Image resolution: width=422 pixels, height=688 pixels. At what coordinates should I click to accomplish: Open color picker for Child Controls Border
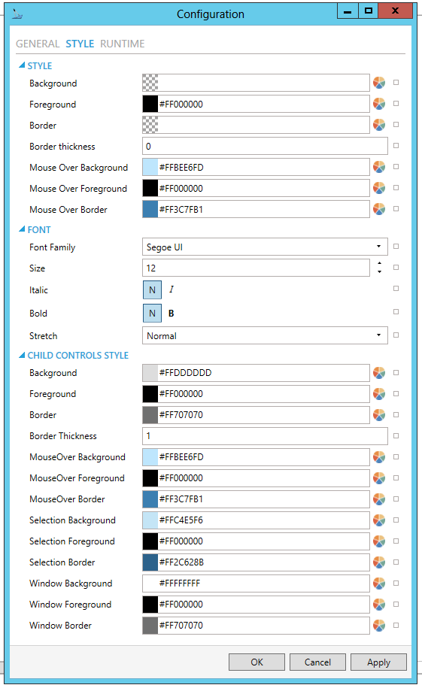click(x=379, y=414)
